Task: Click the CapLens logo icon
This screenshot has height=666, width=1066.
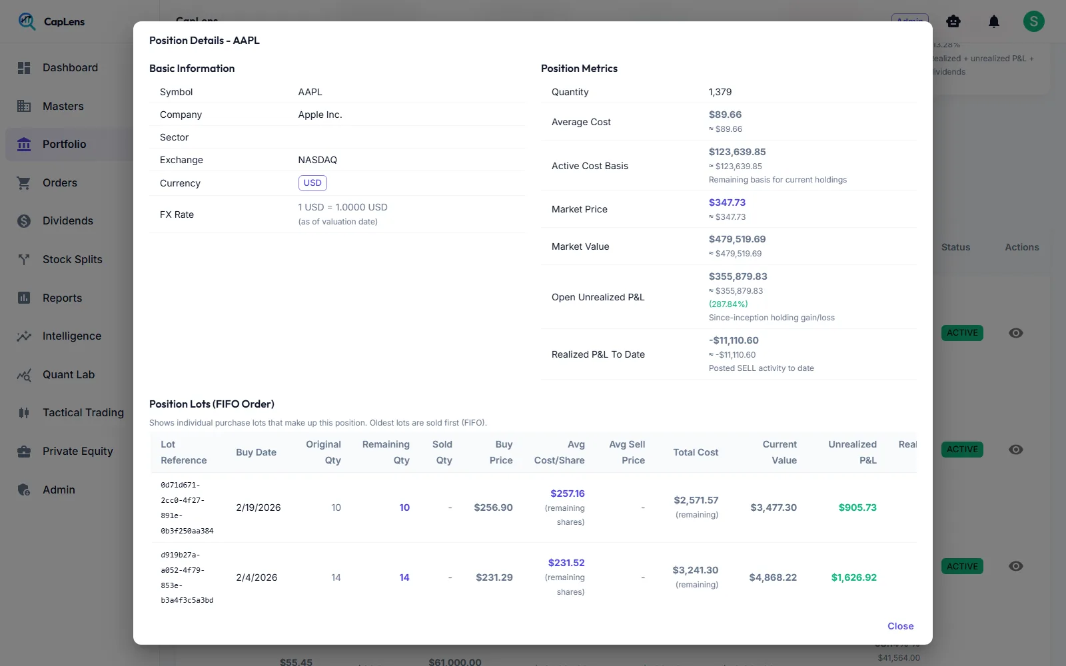Action: click(x=27, y=21)
